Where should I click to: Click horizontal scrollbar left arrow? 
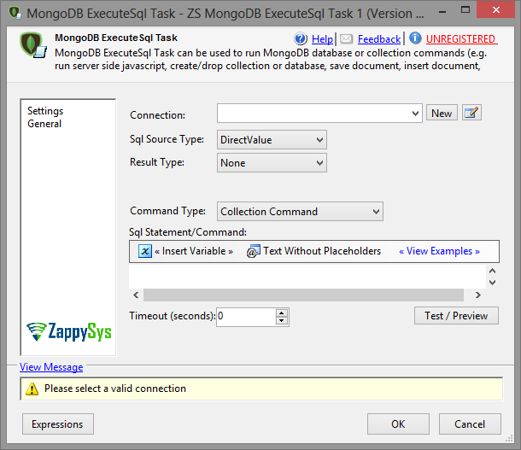tap(137, 295)
